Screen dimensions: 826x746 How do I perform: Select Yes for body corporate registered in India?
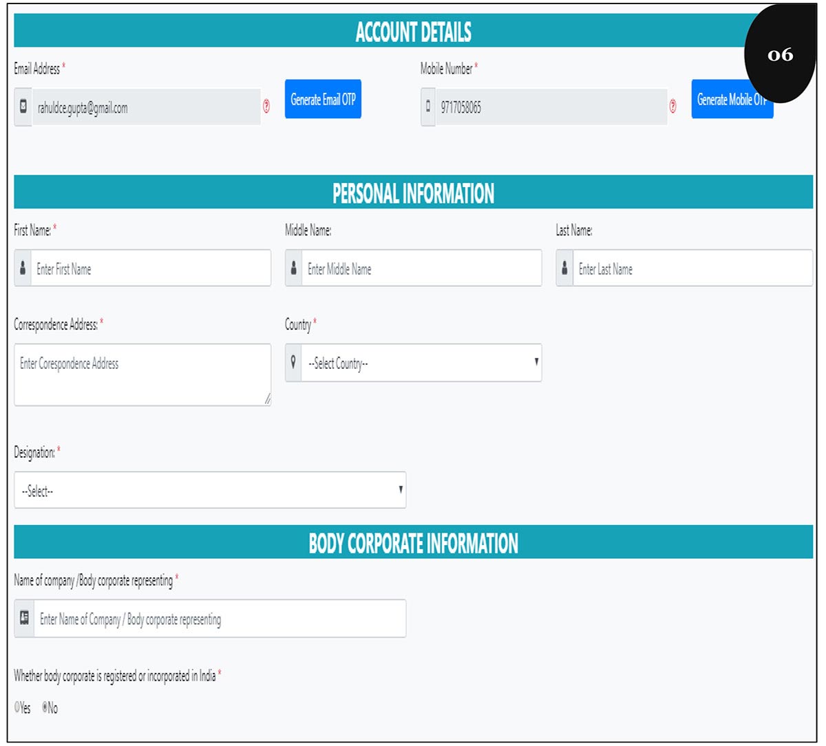[17, 707]
